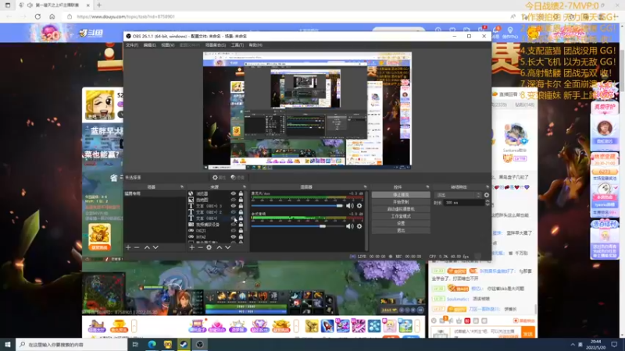Click 停止推流 stop streaming button
Image resolution: width=625 pixels, height=351 pixels.
[401, 195]
